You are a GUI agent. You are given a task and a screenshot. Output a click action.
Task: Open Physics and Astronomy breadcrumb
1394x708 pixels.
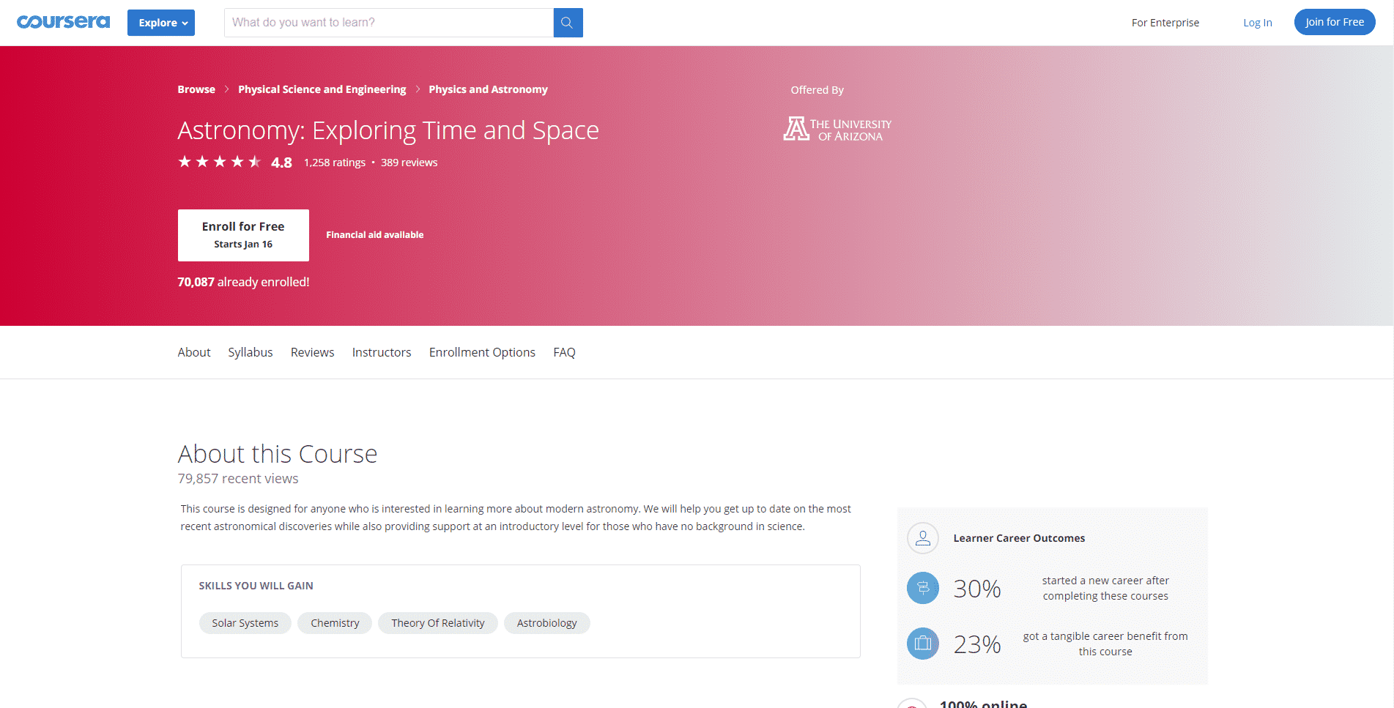tap(488, 89)
